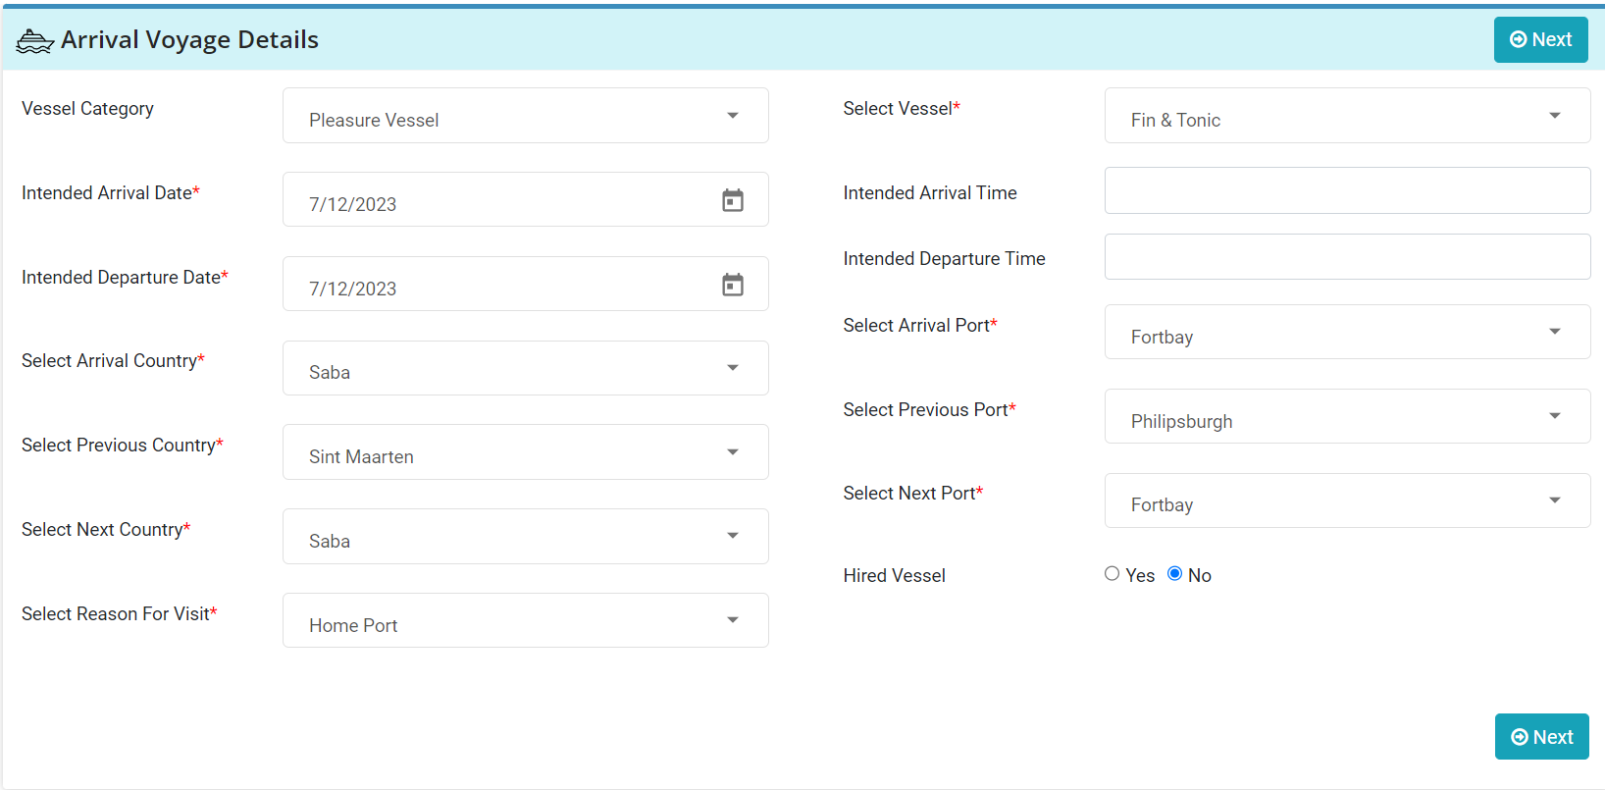Screen dimensions: 1605x790
Task: Click the Intended Arrival Time field
Action: coord(1346,190)
